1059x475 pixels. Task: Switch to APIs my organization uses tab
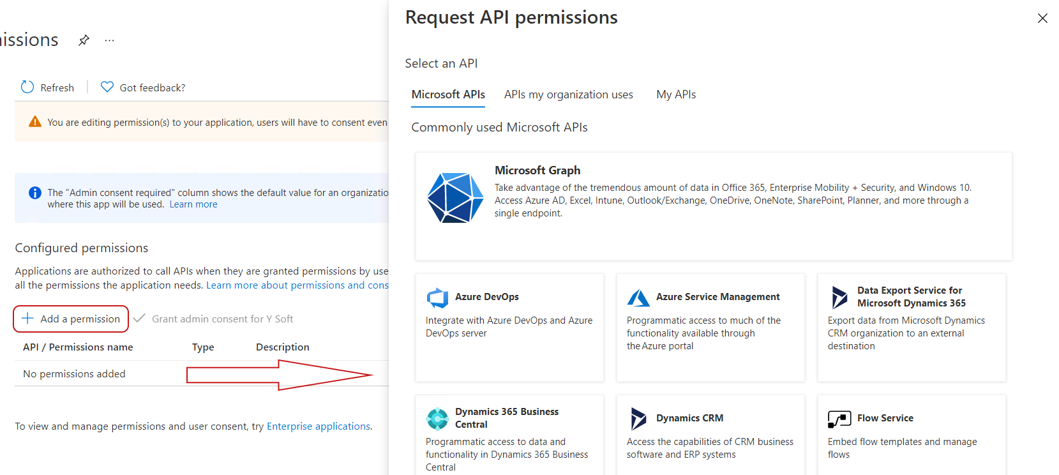point(568,94)
